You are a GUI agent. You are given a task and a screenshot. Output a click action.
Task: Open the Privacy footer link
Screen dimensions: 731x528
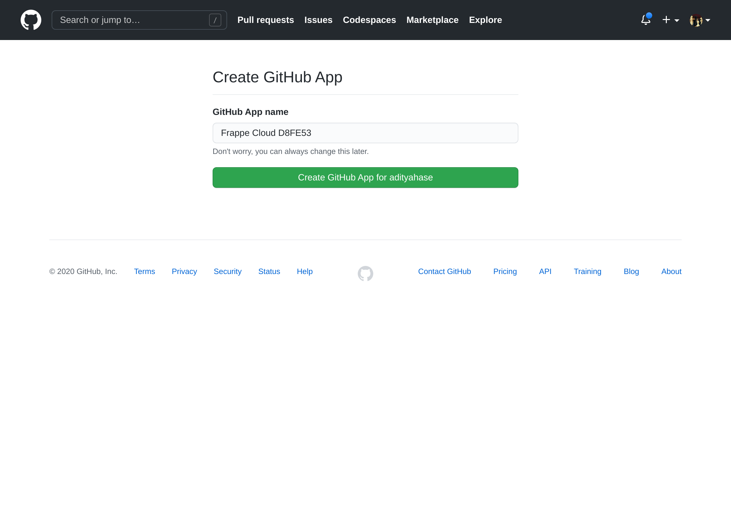(x=184, y=271)
